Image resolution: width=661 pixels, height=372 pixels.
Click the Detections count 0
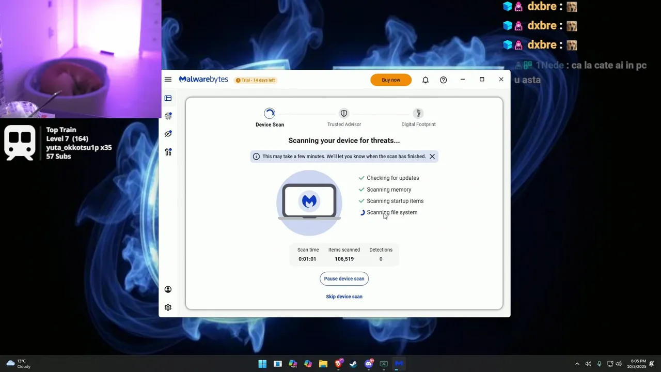[381, 259]
